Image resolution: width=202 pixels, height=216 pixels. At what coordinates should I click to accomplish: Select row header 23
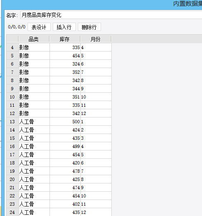(x=12, y=204)
